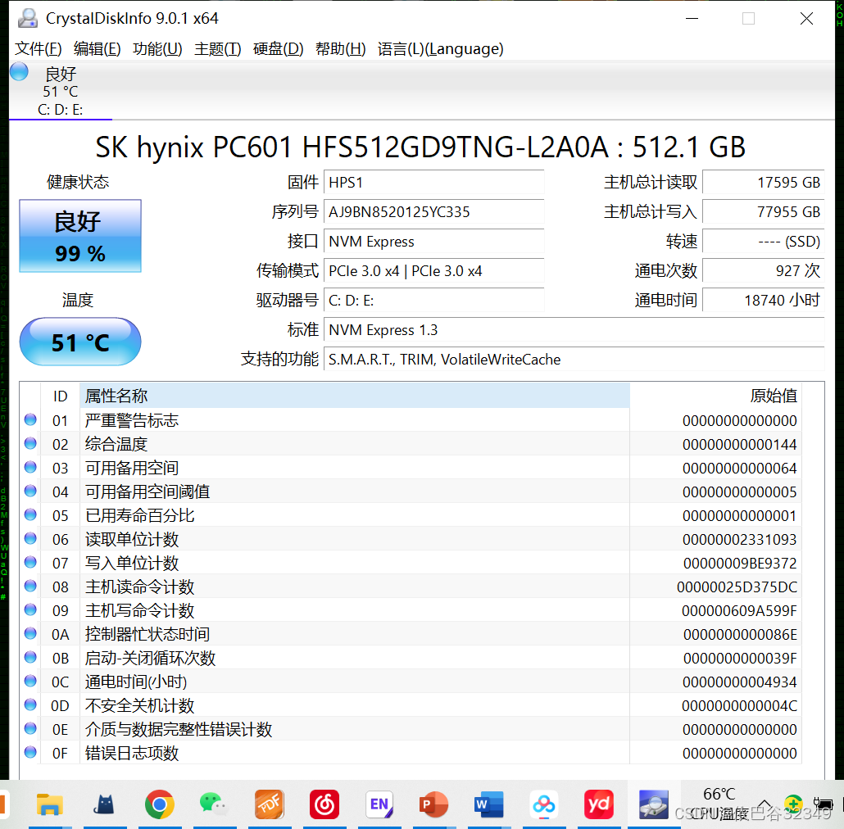Open WeChat from taskbar

[214, 804]
